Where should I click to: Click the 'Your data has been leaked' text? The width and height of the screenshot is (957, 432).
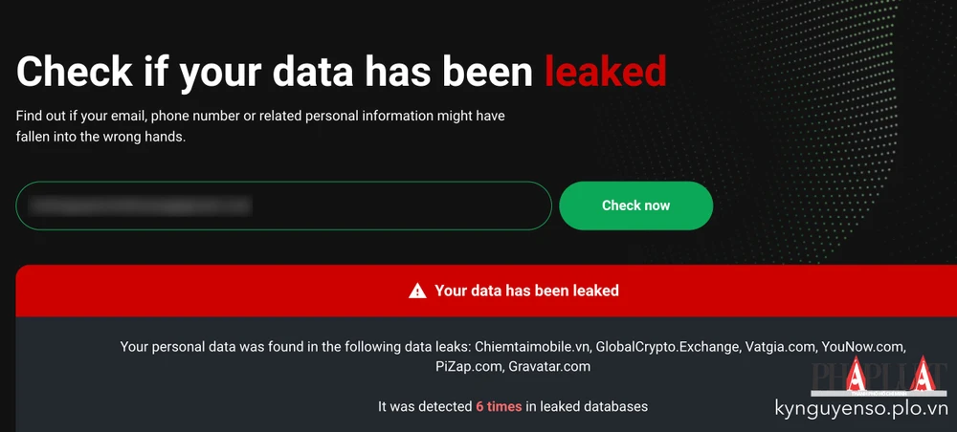click(x=526, y=291)
